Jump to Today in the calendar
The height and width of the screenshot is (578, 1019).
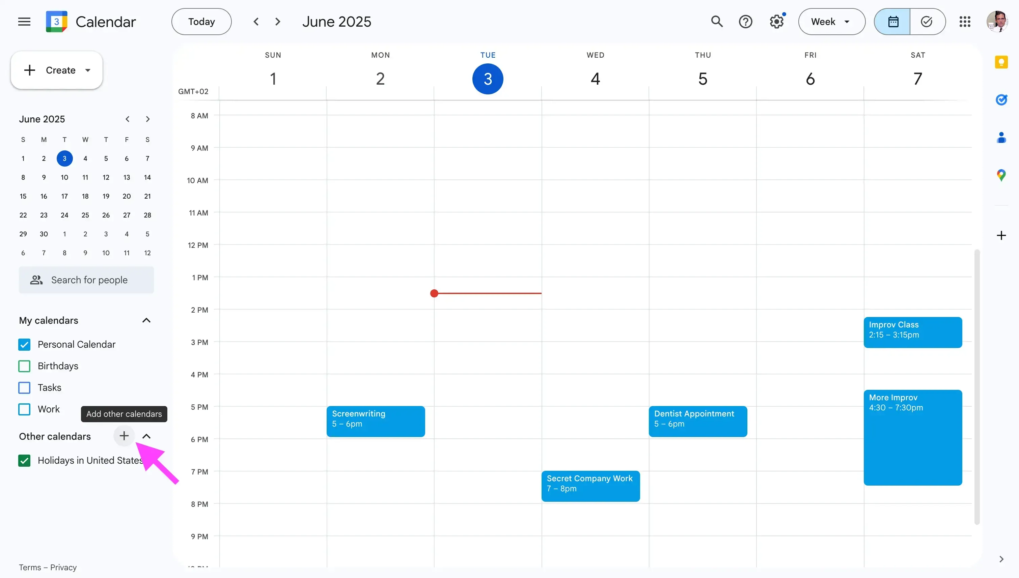pyautogui.click(x=201, y=22)
